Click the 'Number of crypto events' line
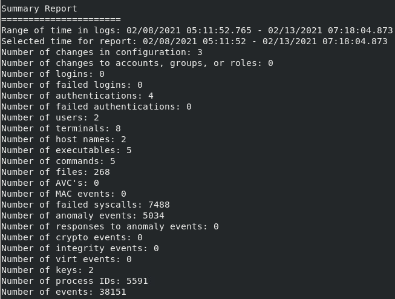The width and height of the screenshot is (395, 299). [72, 237]
